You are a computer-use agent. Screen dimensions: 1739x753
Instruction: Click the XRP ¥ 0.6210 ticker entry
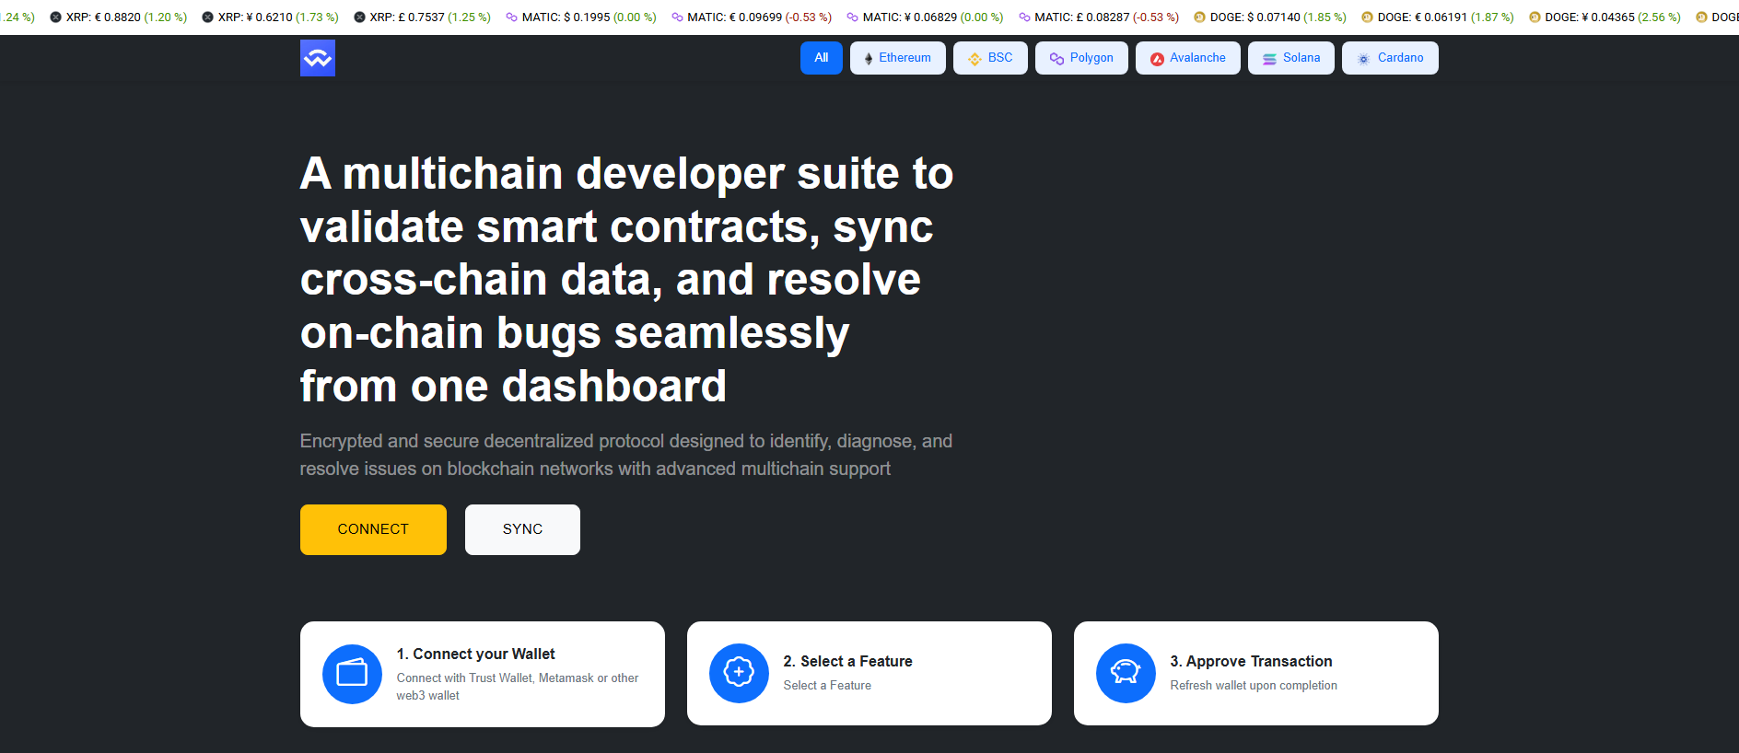pyautogui.click(x=270, y=17)
